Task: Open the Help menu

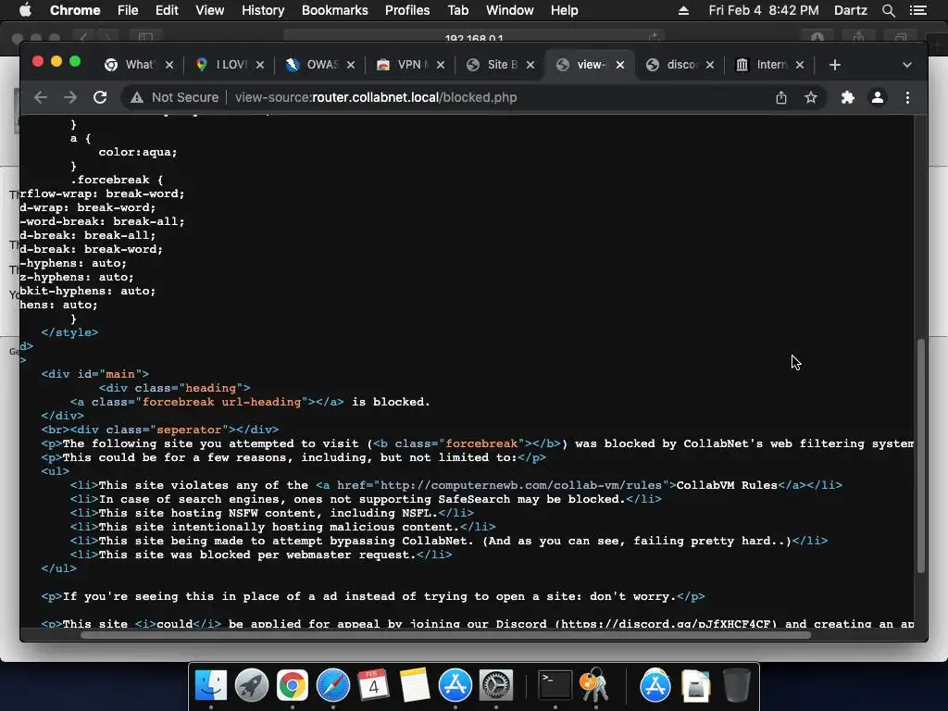Action: [564, 10]
